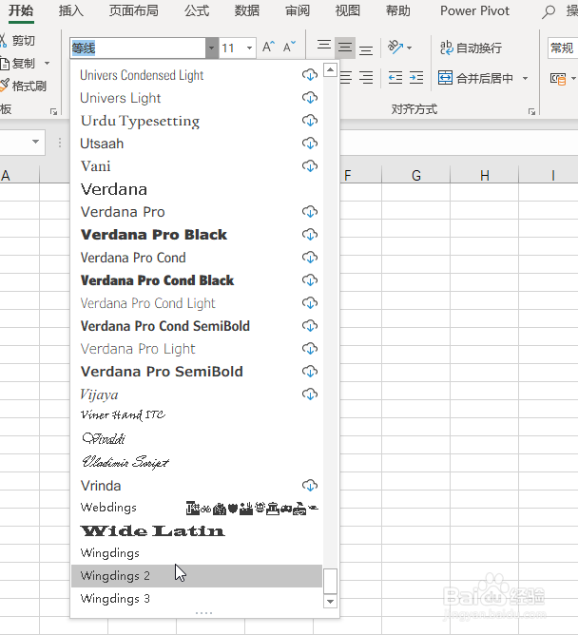Image resolution: width=578 pixels, height=635 pixels.
Task: Click the decrease indent icon
Action: click(395, 77)
